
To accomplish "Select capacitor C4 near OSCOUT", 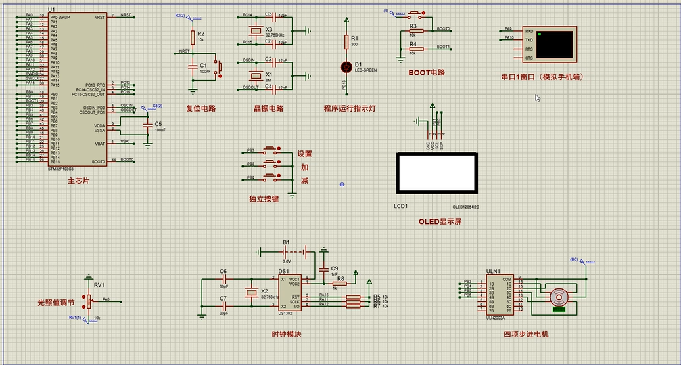I will 273,89.
